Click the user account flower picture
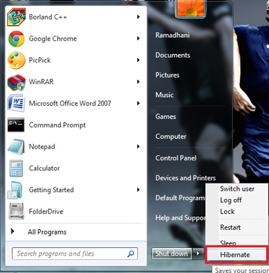This screenshot has height=273, width=269. pos(190,8)
